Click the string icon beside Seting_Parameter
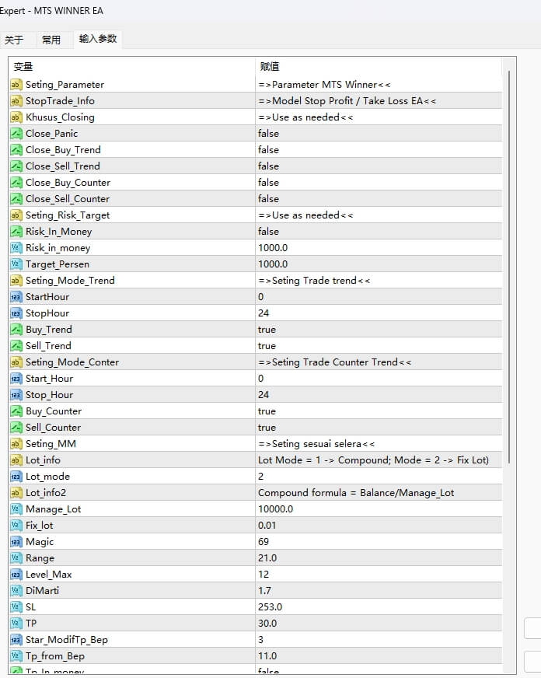This screenshot has height=678, width=541. [16, 84]
